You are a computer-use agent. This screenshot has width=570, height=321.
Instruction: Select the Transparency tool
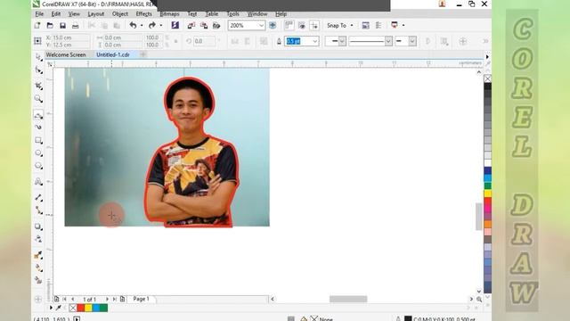(x=38, y=239)
